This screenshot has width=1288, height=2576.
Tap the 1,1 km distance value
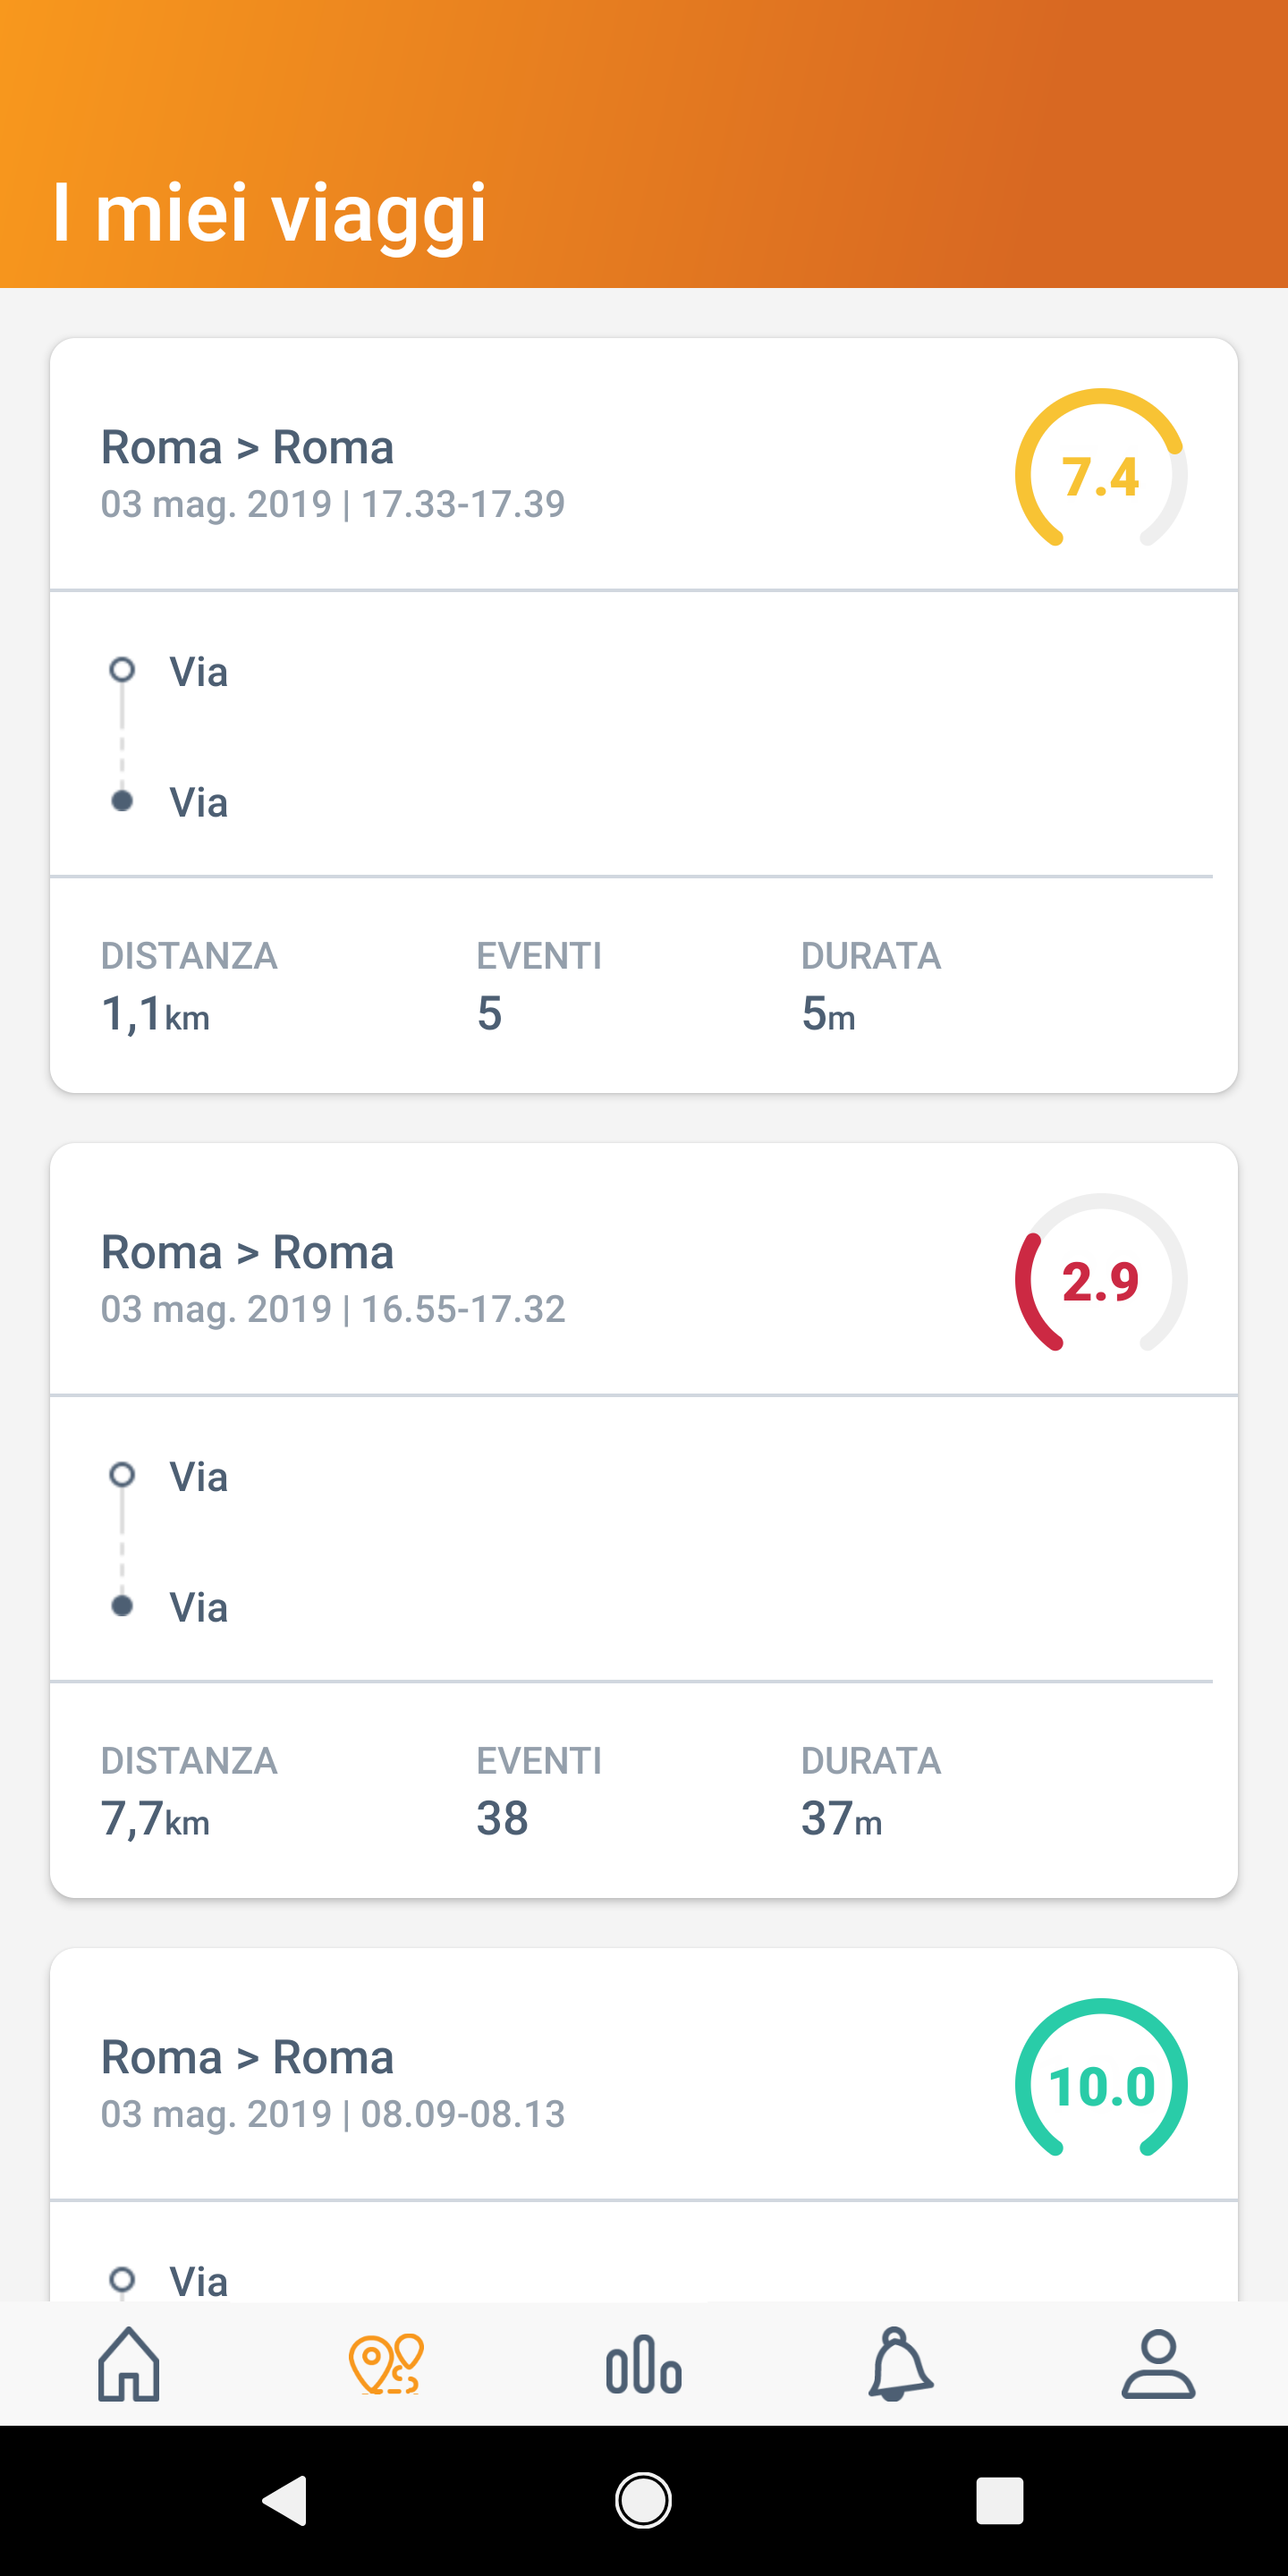point(156,1014)
